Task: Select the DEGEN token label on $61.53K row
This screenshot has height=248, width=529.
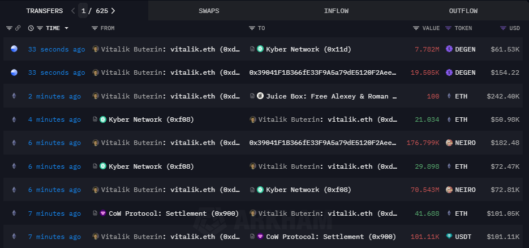Action: click(465, 49)
